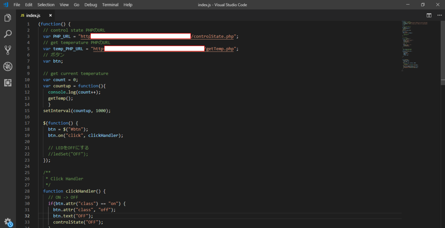Click '* Click Handler' comment line

pos(65,179)
